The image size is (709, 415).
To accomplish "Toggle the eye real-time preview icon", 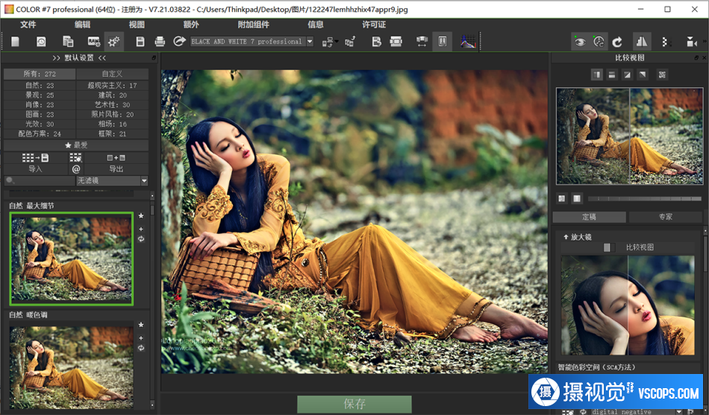I will (579, 42).
